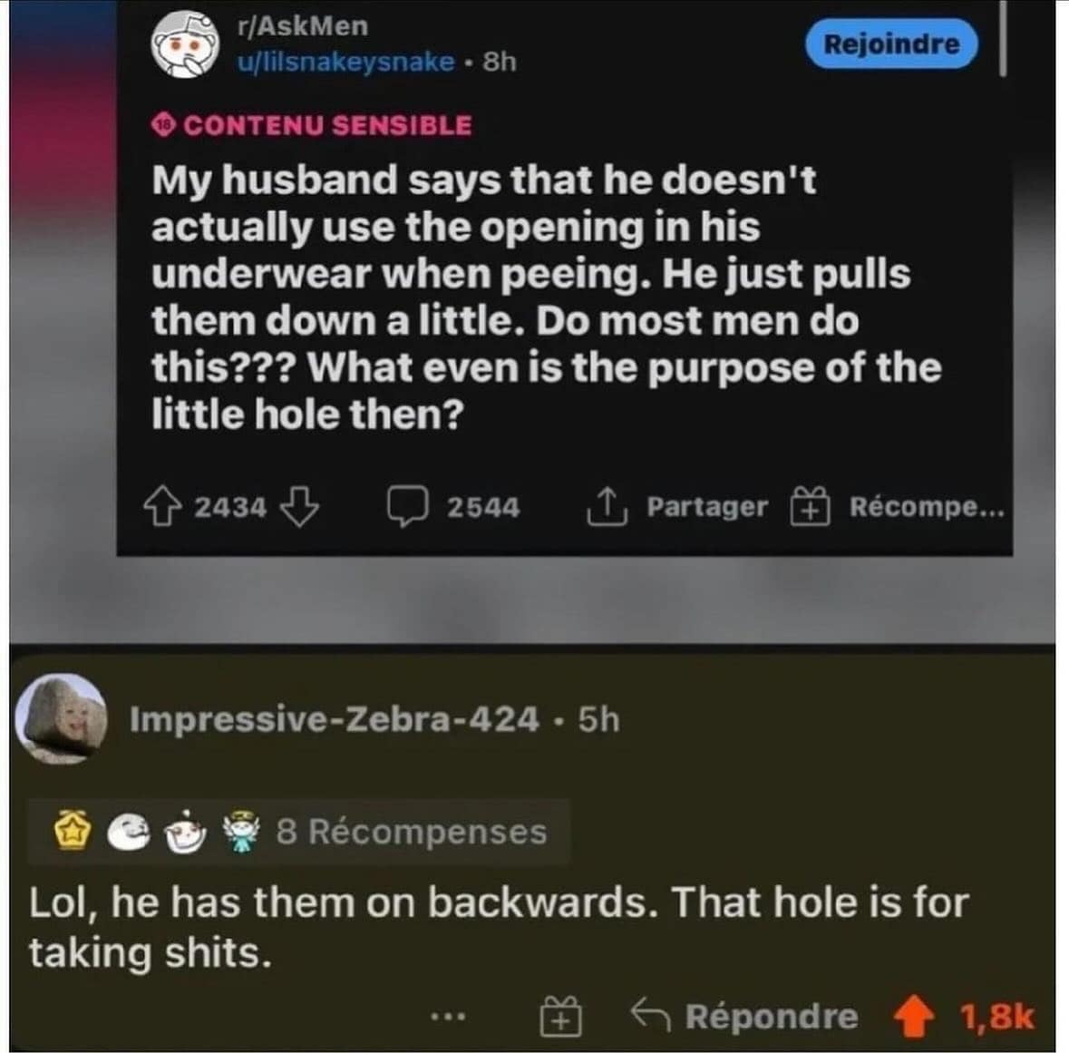Grab the scrollbar beside Rejoindre
Image resolution: width=1069 pixels, height=1053 pixels.
(x=1002, y=38)
